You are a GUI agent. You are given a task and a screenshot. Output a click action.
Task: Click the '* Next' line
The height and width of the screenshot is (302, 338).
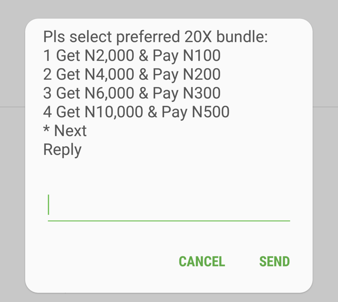click(x=65, y=131)
